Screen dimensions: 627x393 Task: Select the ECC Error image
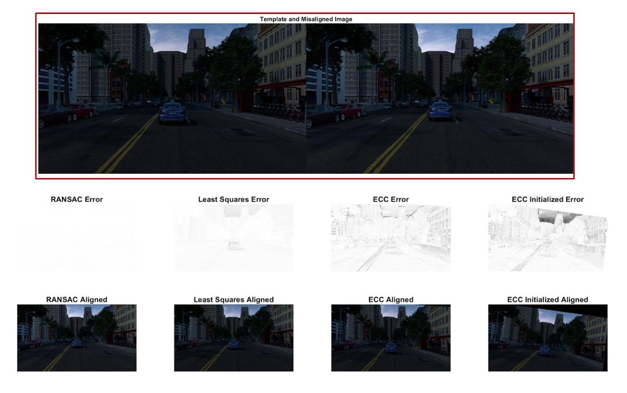[391, 238]
